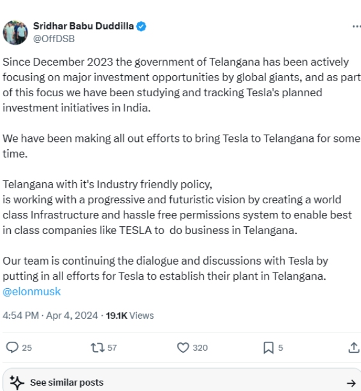Open the three-dot more options menu
This screenshot has width=361, height=391.
(356, 27)
